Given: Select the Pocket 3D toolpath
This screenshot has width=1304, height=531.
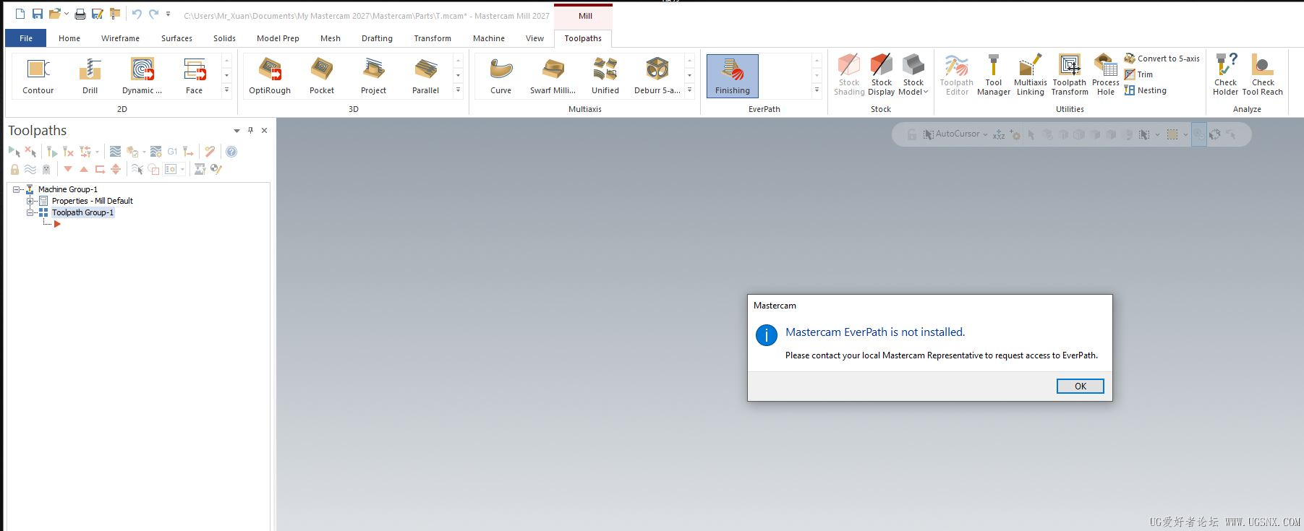Looking at the screenshot, I should pos(322,76).
